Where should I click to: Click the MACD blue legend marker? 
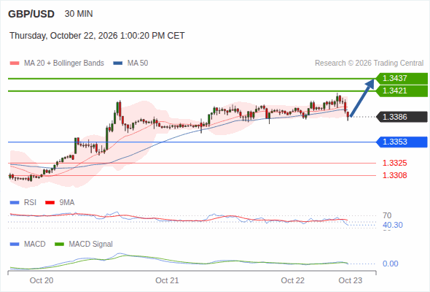coord(15,245)
